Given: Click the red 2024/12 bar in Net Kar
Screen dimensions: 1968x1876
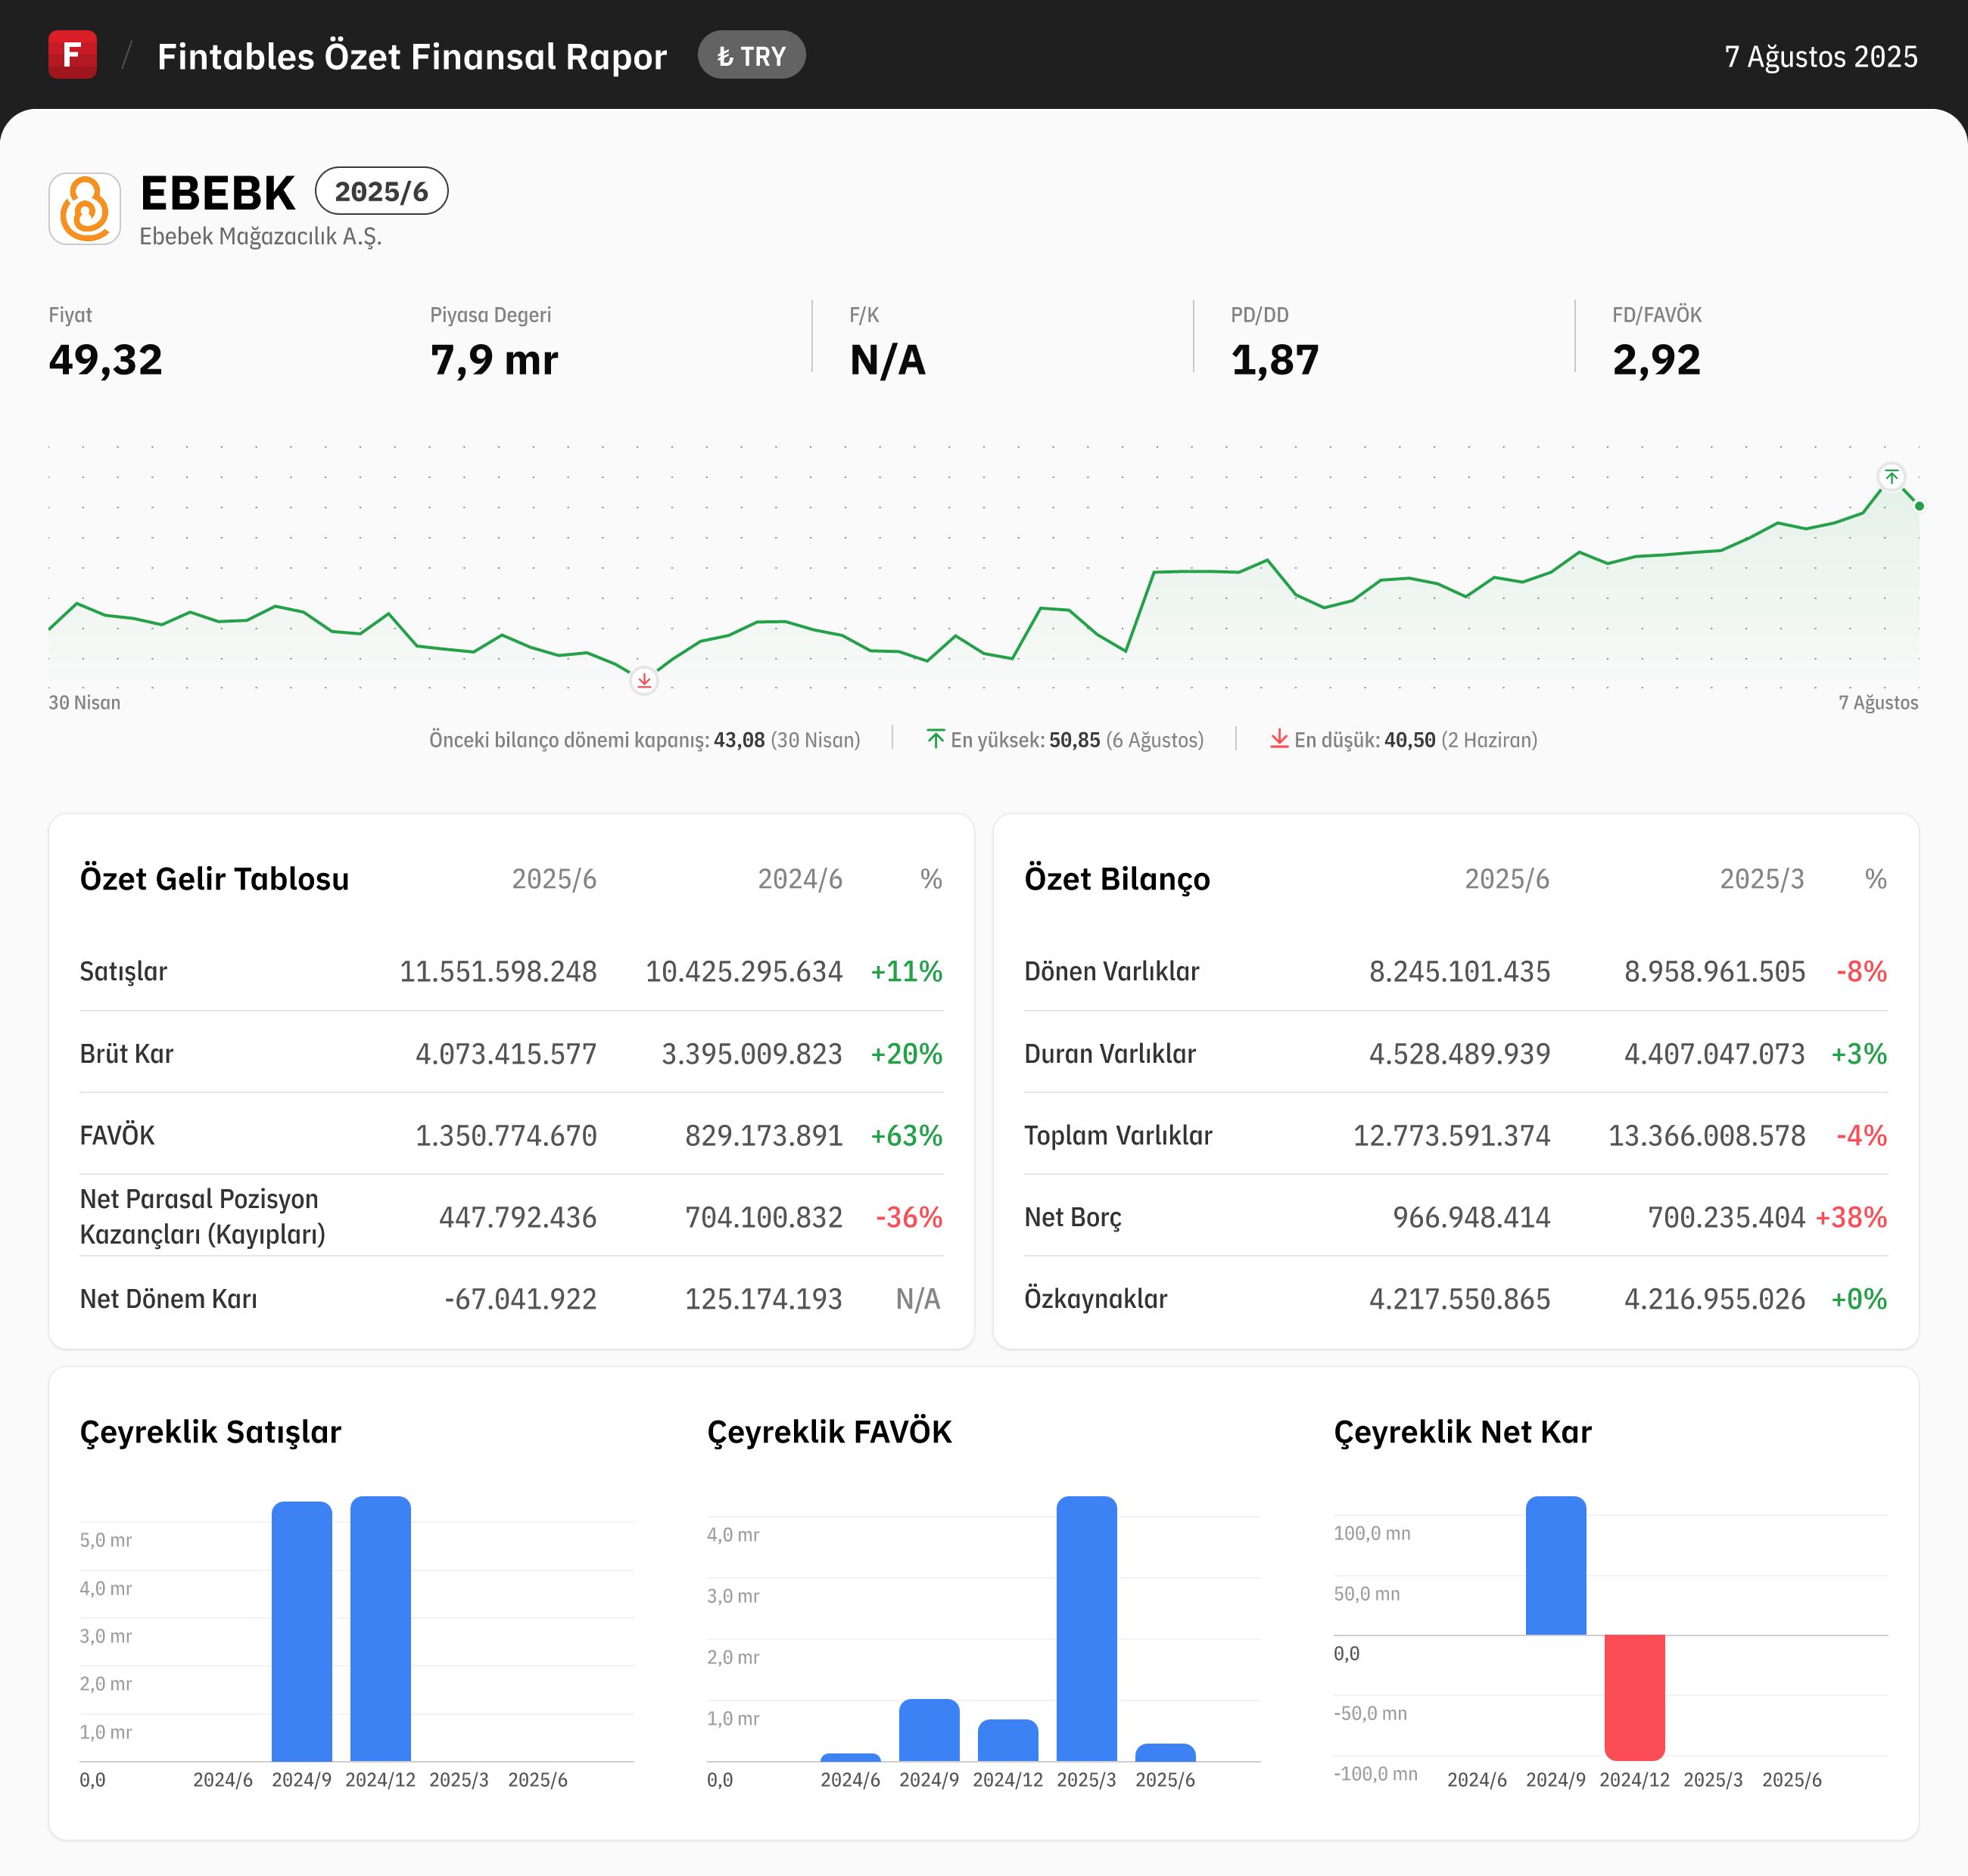Looking at the screenshot, I should coord(1635,1697).
